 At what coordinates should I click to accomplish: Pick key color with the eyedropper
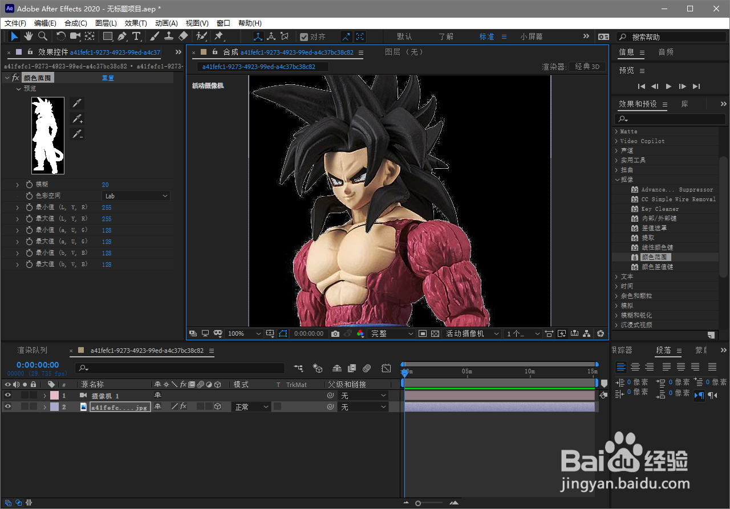coord(76,103)
